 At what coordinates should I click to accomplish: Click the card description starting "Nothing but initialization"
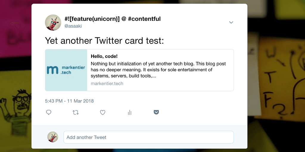pos(158,70)
